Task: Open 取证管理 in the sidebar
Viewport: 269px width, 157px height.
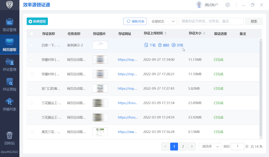Action: (9, 25)
